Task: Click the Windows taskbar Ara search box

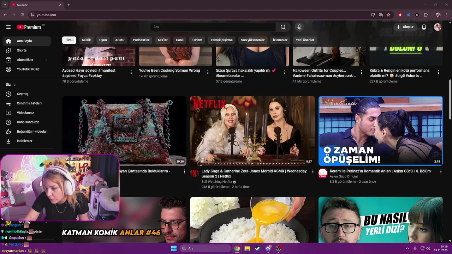Action: pyautogui.click(x=206, y=248)
